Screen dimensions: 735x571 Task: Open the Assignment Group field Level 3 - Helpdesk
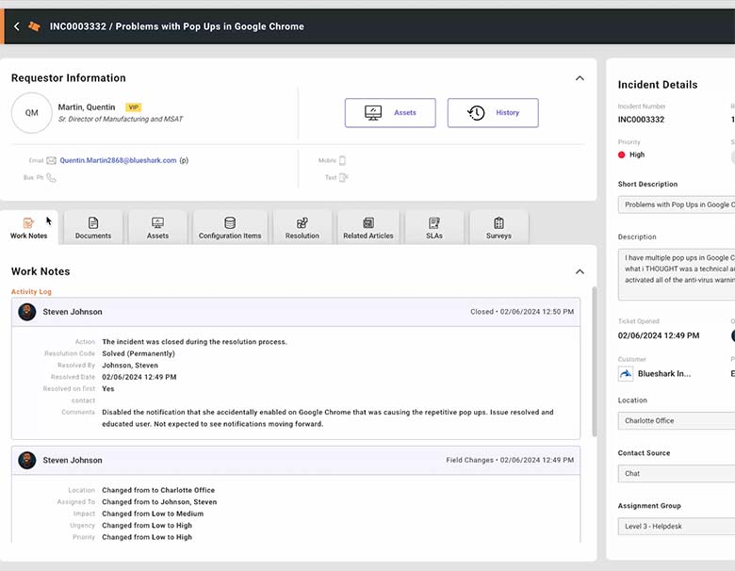pyautogui.click(x=677, y=527)
